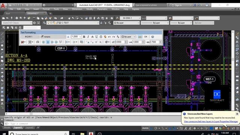Select center paragraph alignment
The image size is (240, 135).
coord(48,42)
